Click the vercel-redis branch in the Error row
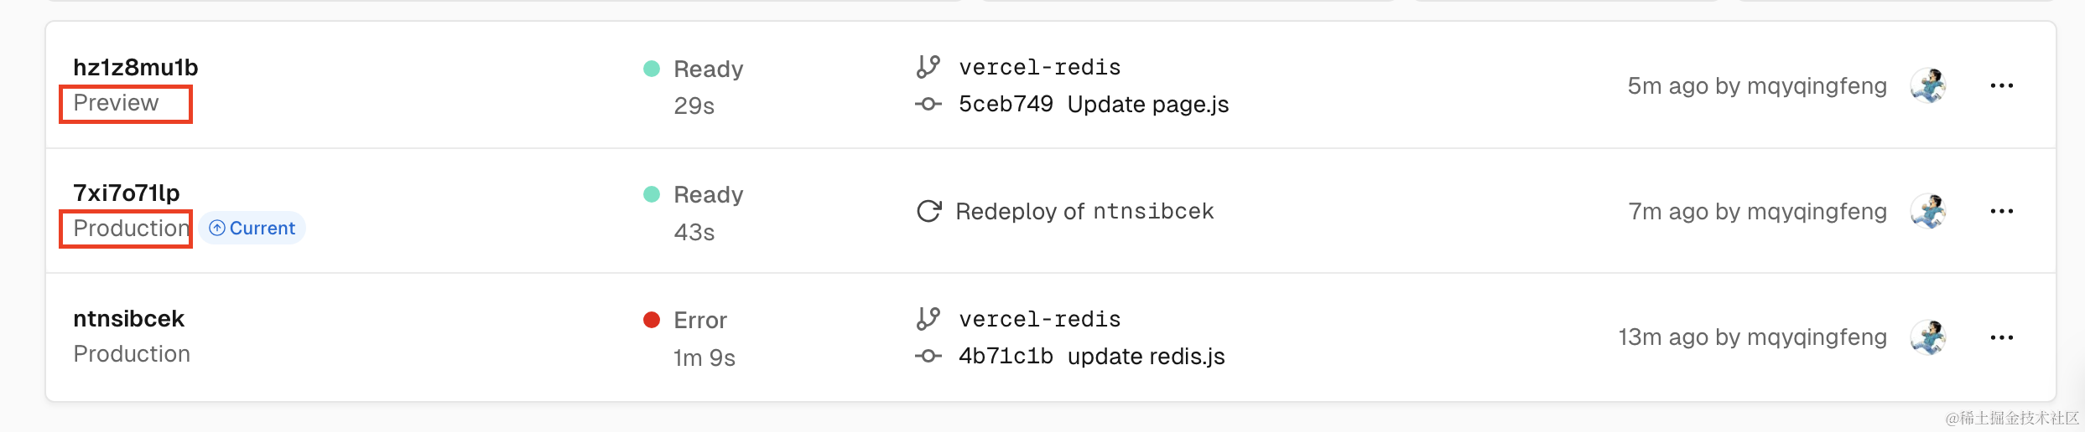This screenshot has width=2085, height=432. point(1039,319)
